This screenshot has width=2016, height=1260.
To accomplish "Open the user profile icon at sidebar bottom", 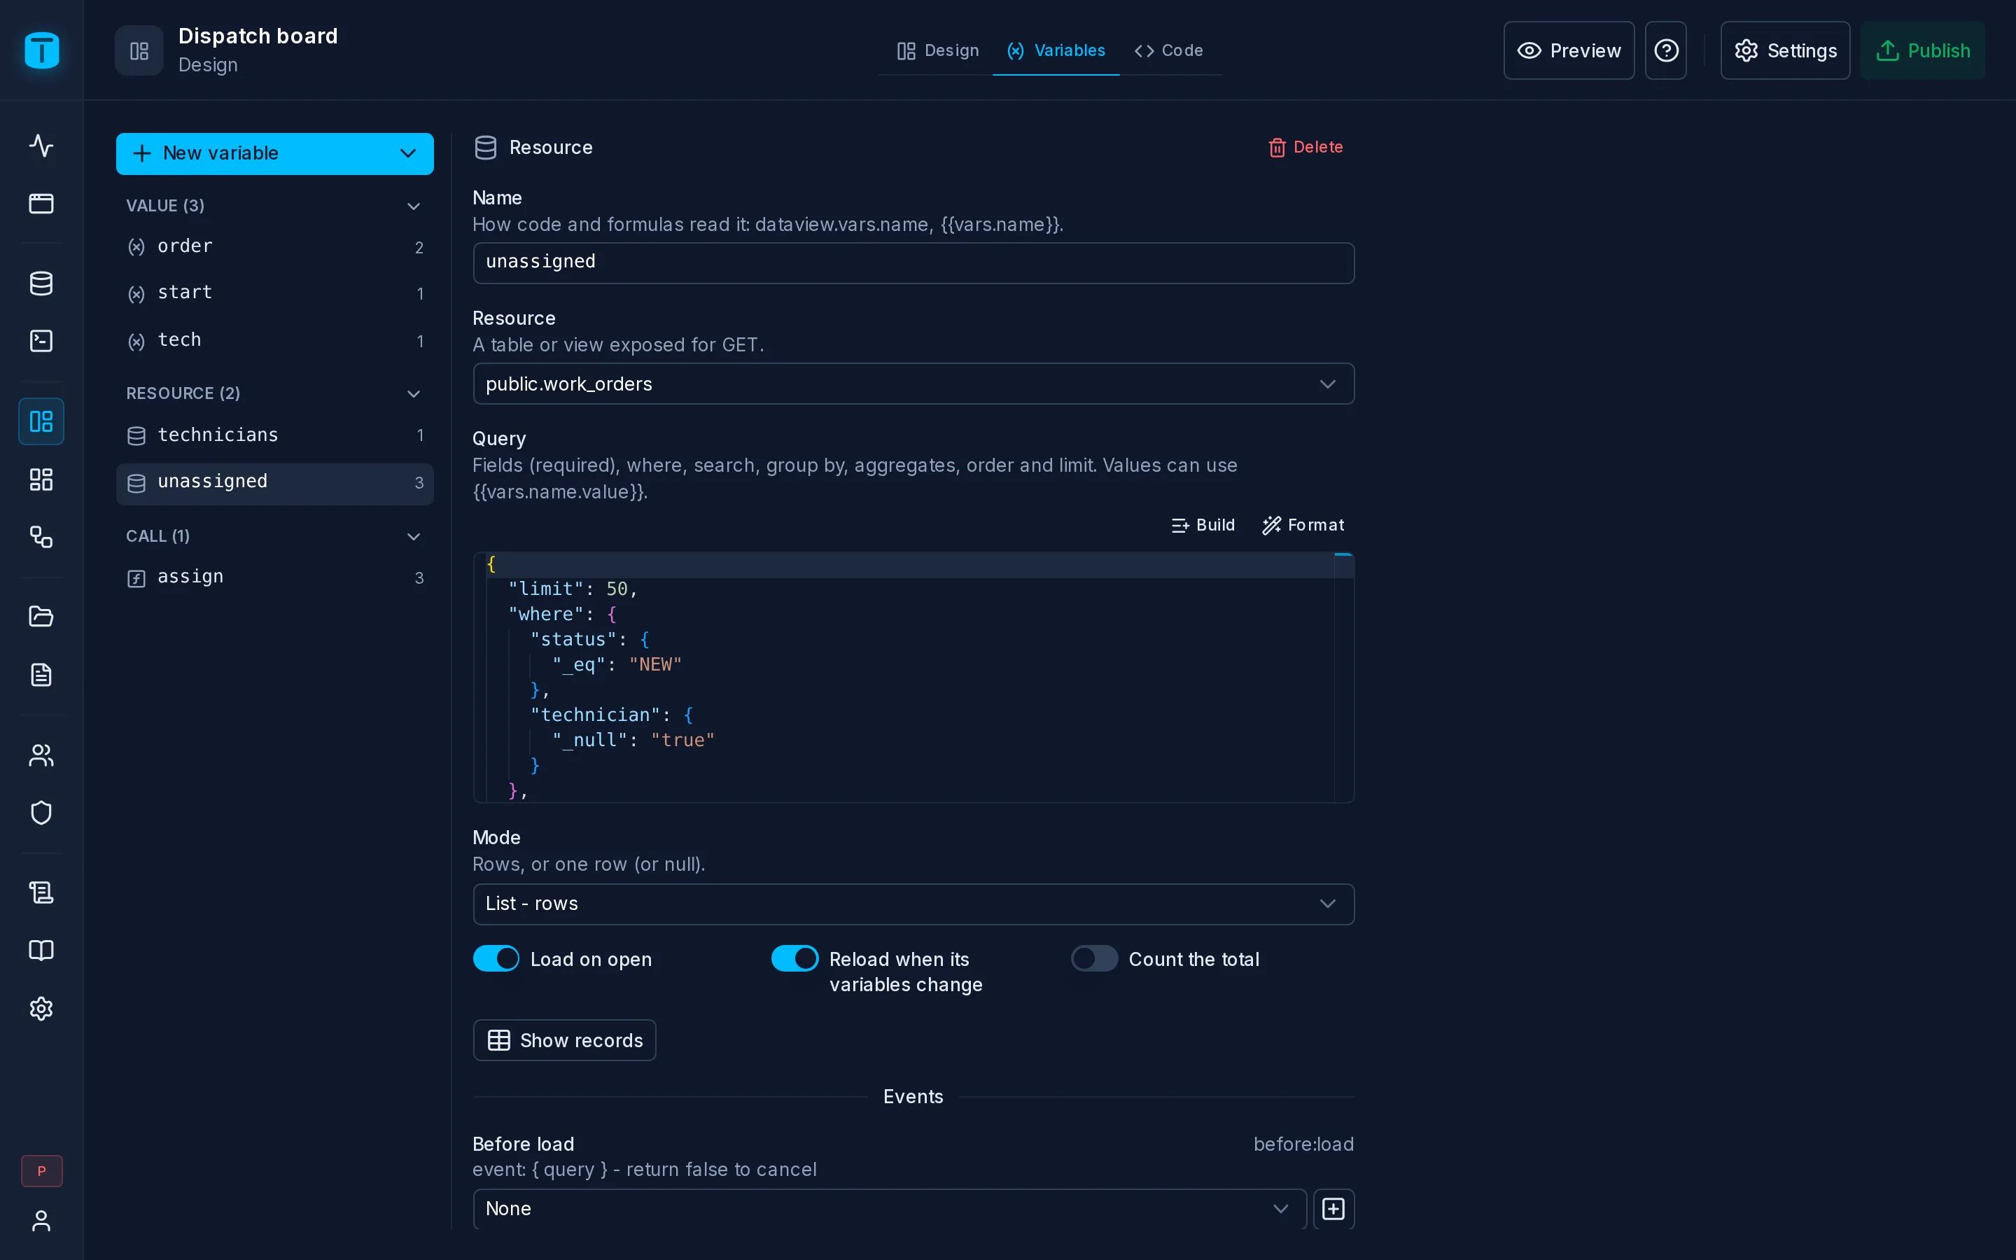I will coord(41,1221).
